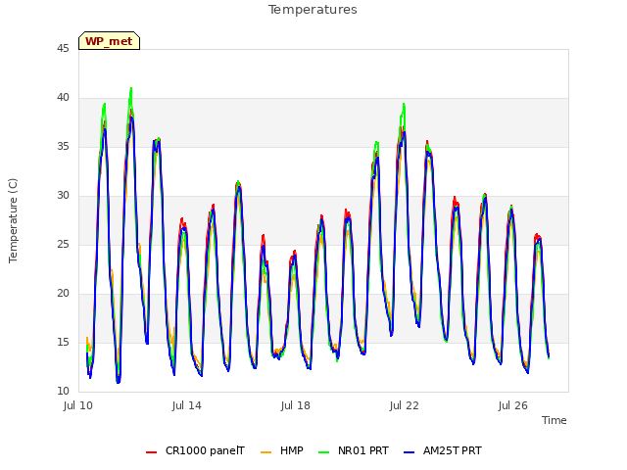Click the Temperature (C) axis title
The width and height of the screenshot is (627, 470).
point(13,220)
